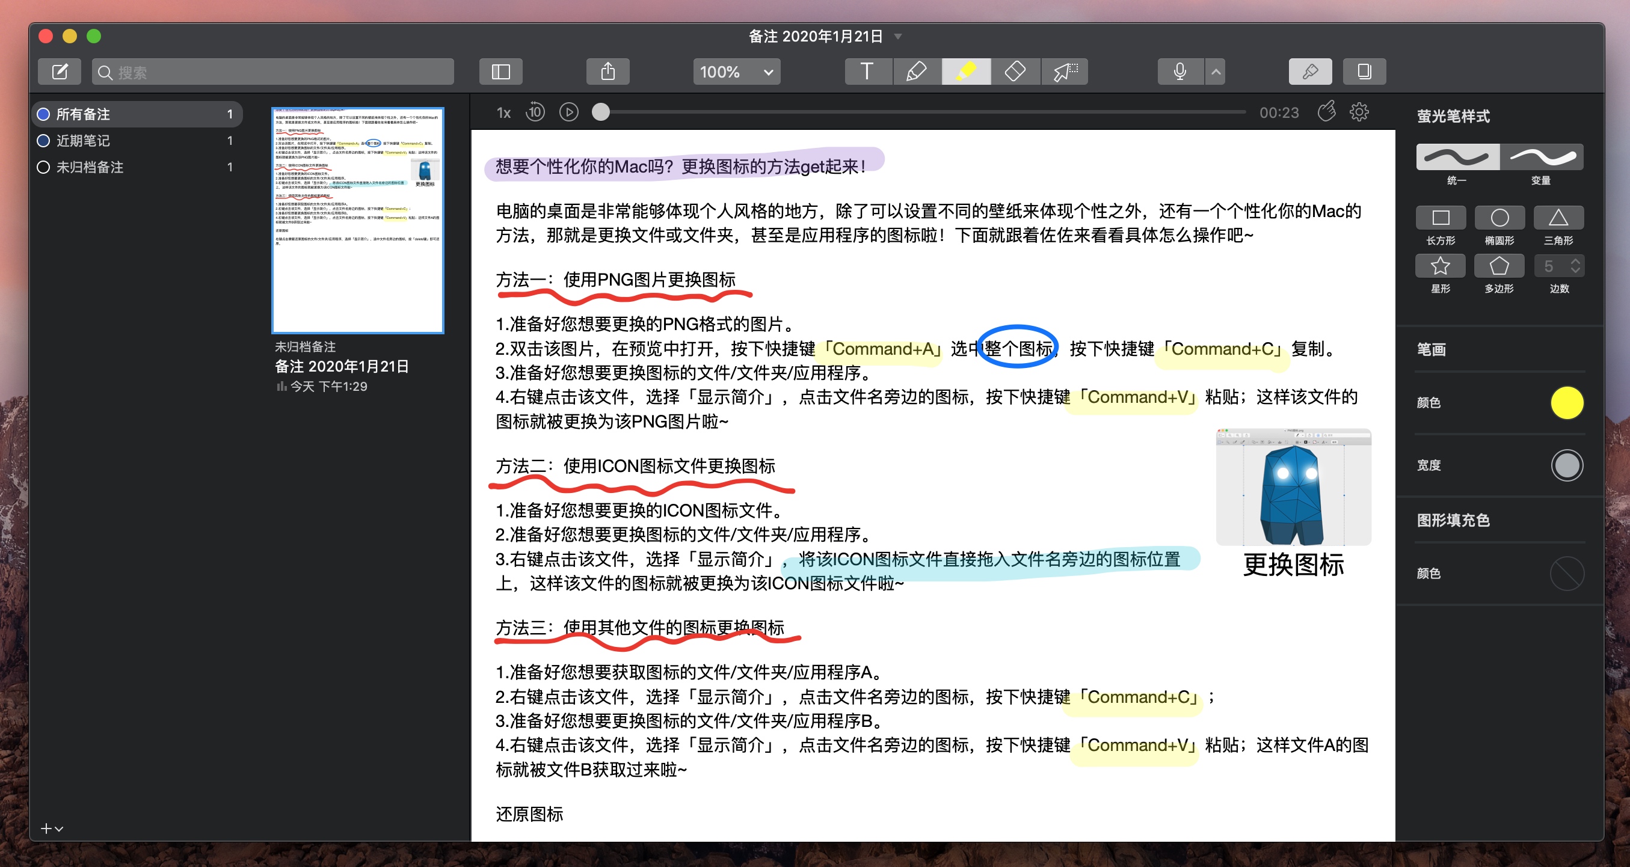Create a new note with compose icon

60,72
